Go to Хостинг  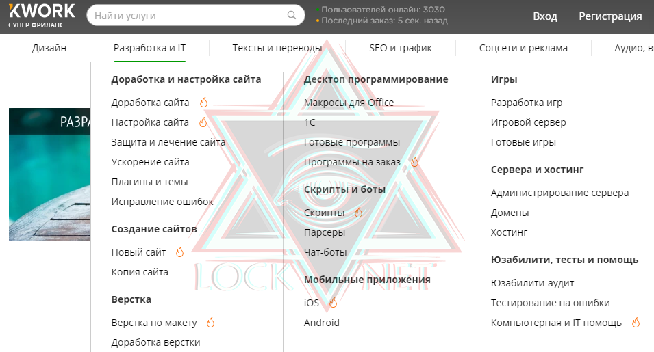coord(510,232)
